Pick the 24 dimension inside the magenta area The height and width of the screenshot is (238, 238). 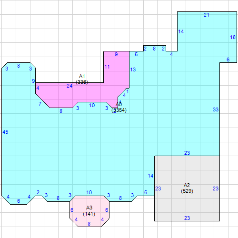pos(69,86)
